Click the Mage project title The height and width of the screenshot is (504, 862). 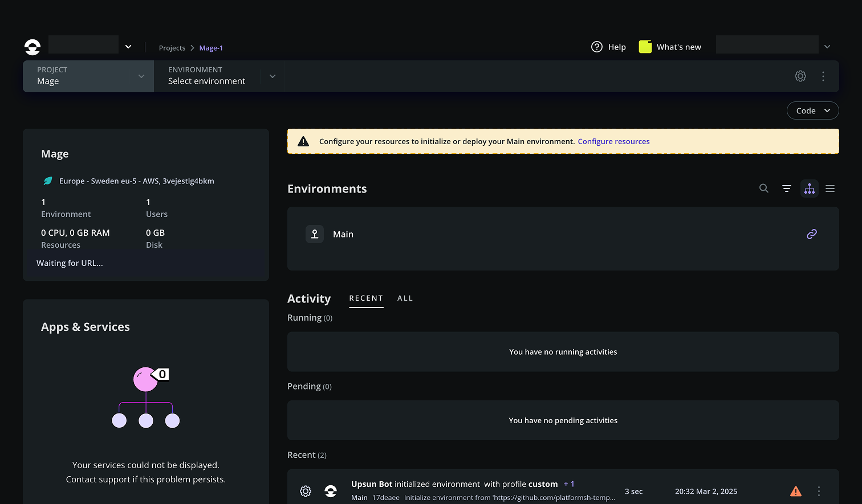coord(55,154)
